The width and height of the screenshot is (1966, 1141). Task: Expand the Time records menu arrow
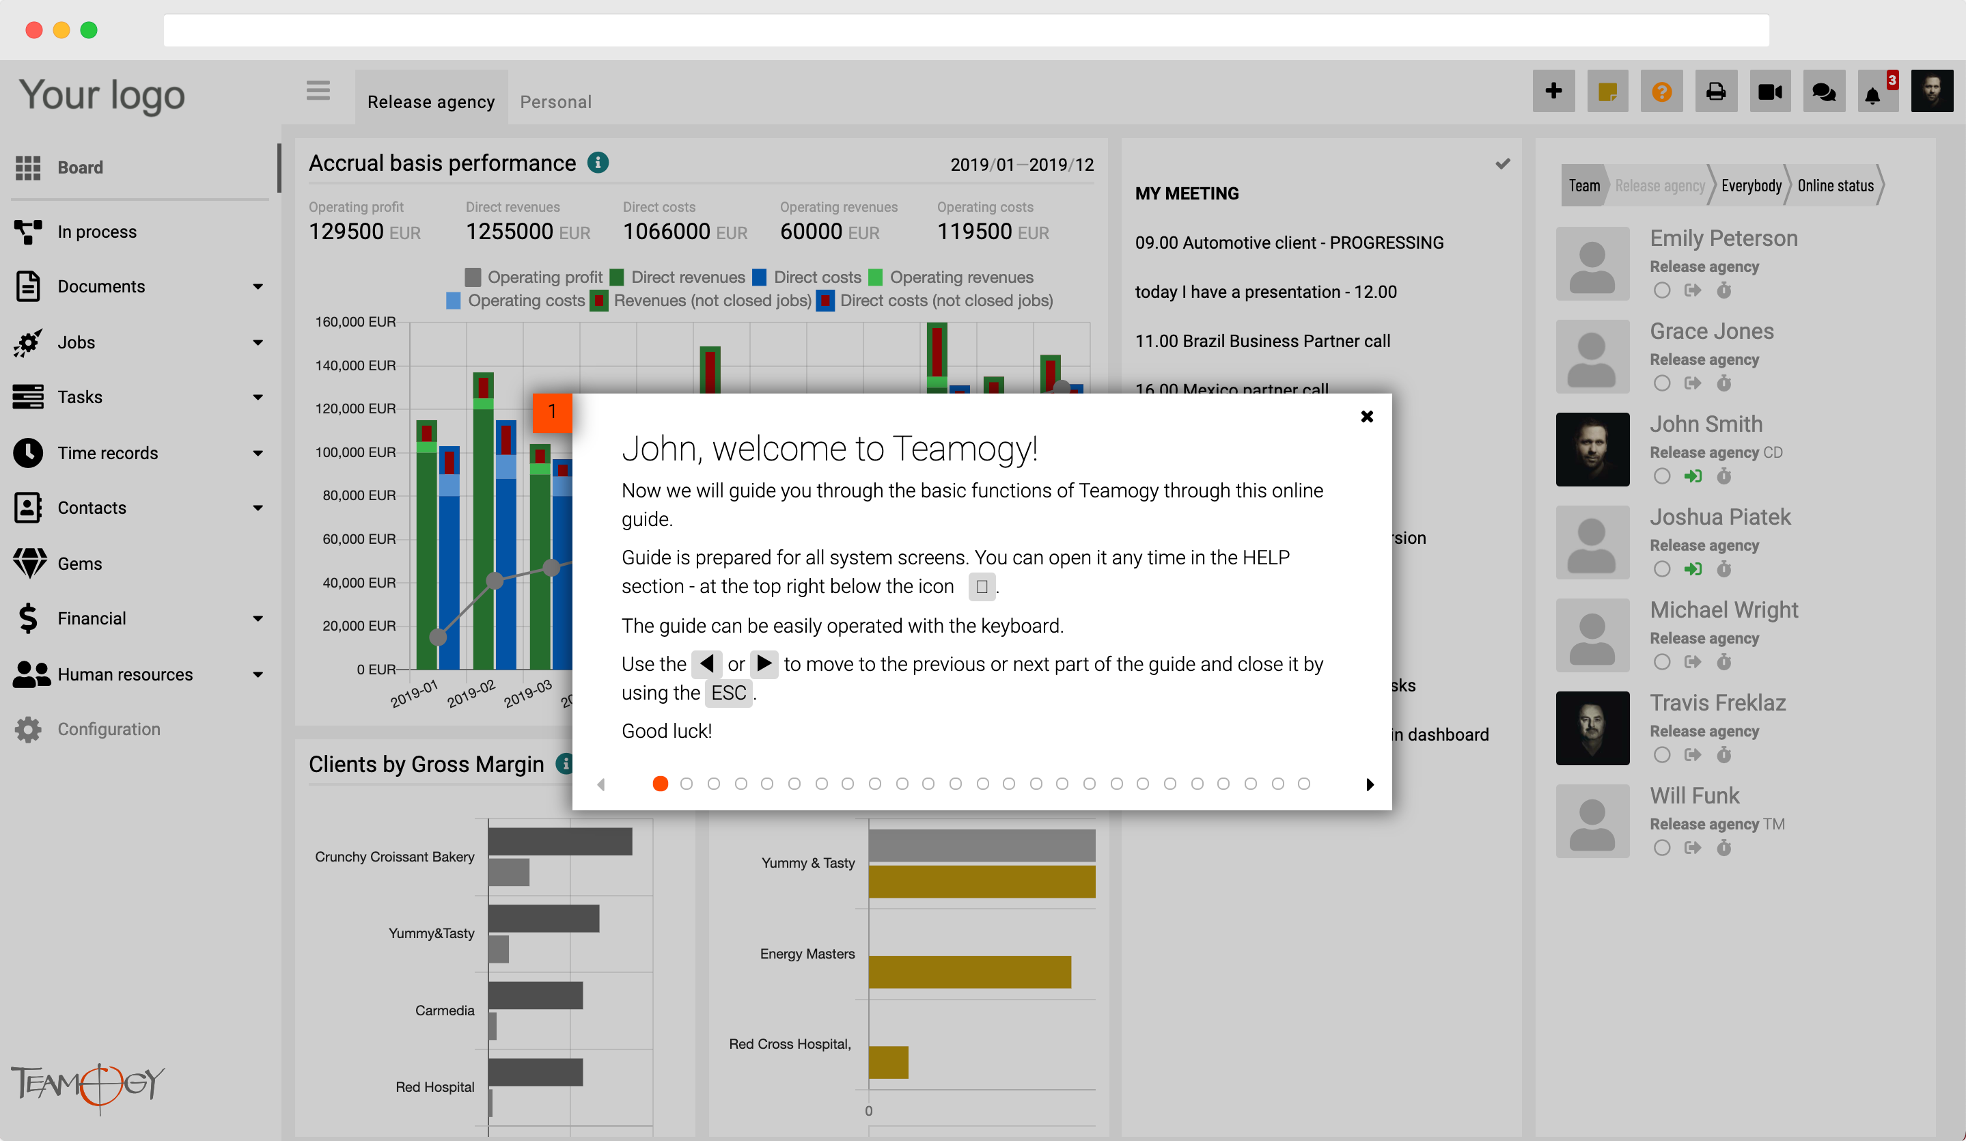click(x=258, y=454)
